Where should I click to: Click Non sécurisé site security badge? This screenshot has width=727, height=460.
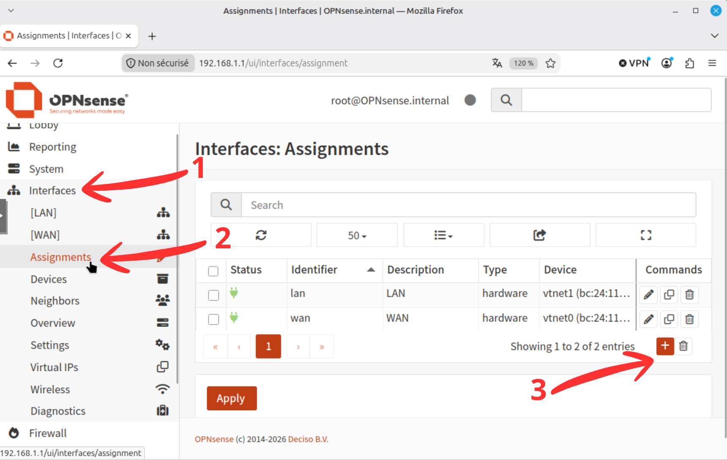[158, 63]
